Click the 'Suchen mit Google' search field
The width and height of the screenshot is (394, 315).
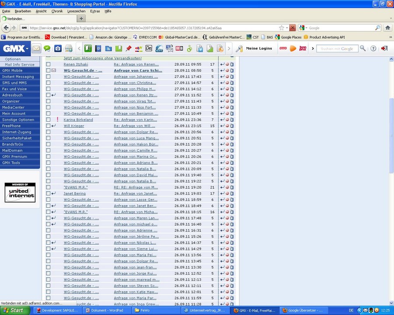point(337,49)
